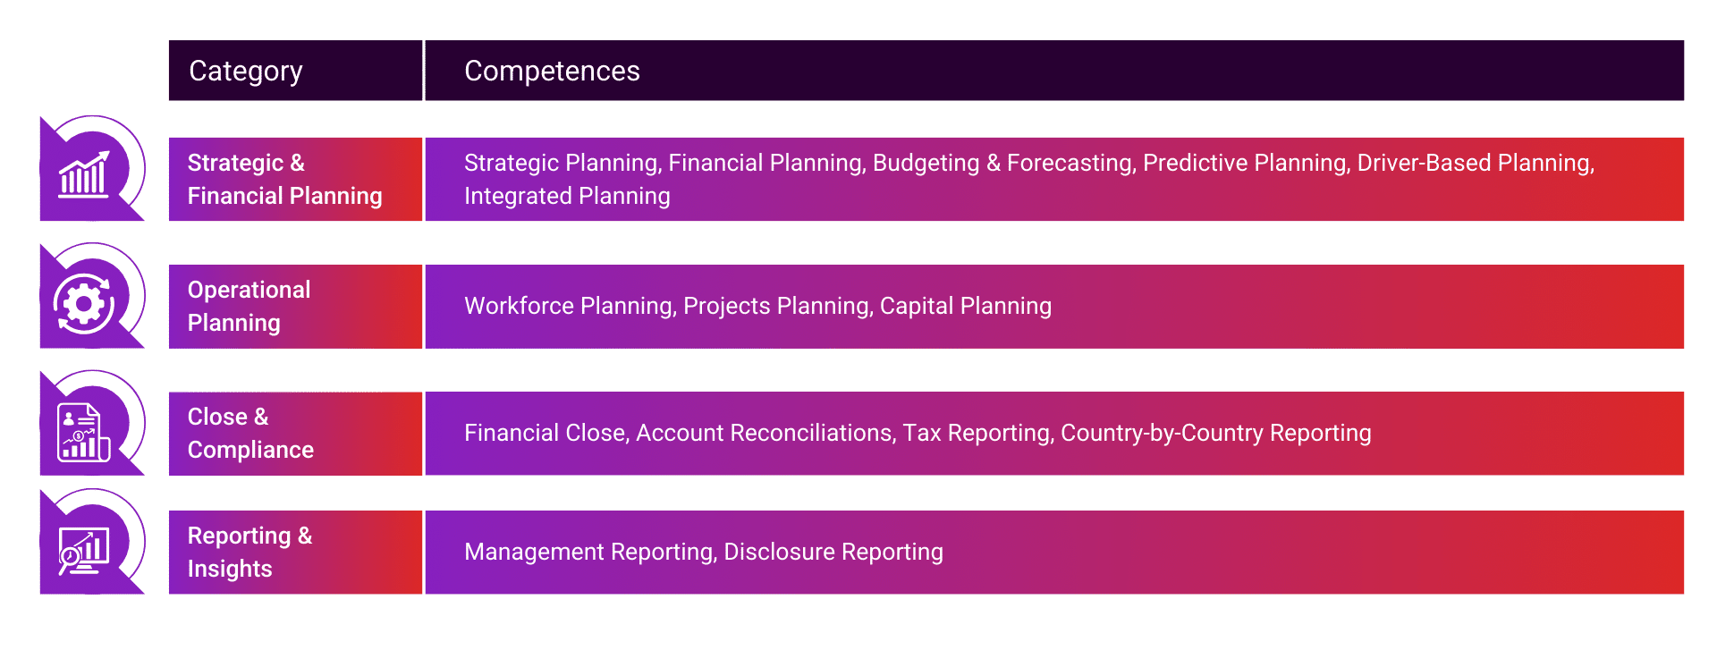
Task: Click the Workforce Planning competence
Action: [x=569, y=306]
